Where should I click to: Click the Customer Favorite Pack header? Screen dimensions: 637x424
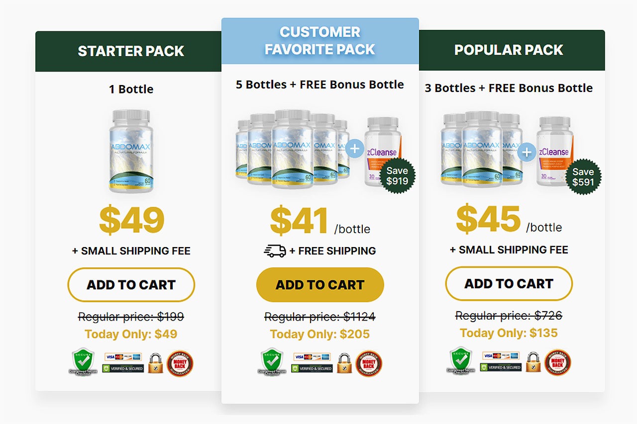320,41
